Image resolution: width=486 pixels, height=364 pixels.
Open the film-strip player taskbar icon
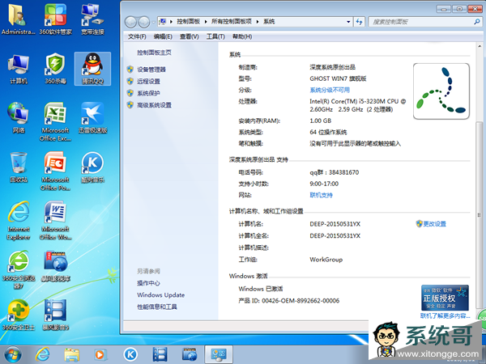[160, 355]
